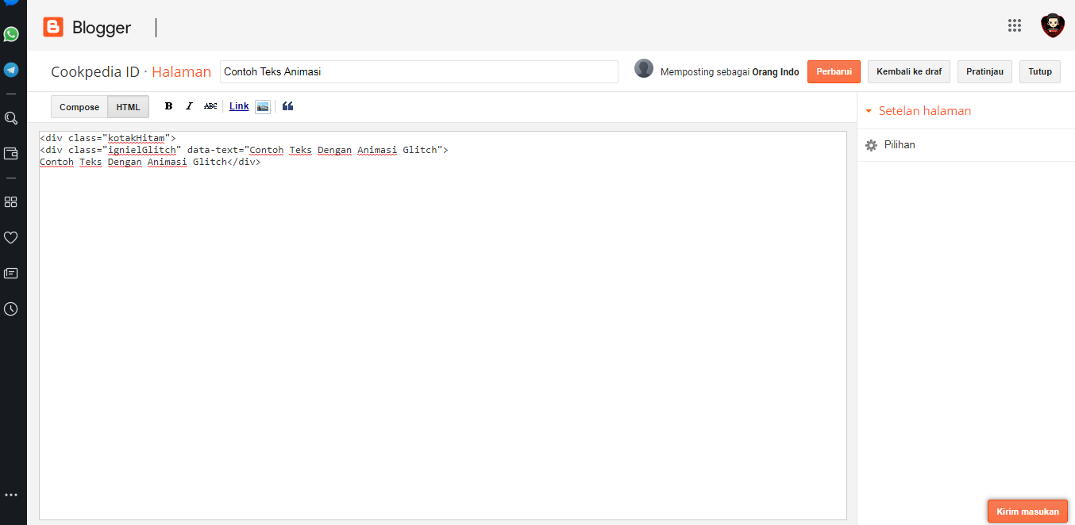Click the sidebar search icon
Viewport: 1075px width, 525px height.
[x=11, y=118]
